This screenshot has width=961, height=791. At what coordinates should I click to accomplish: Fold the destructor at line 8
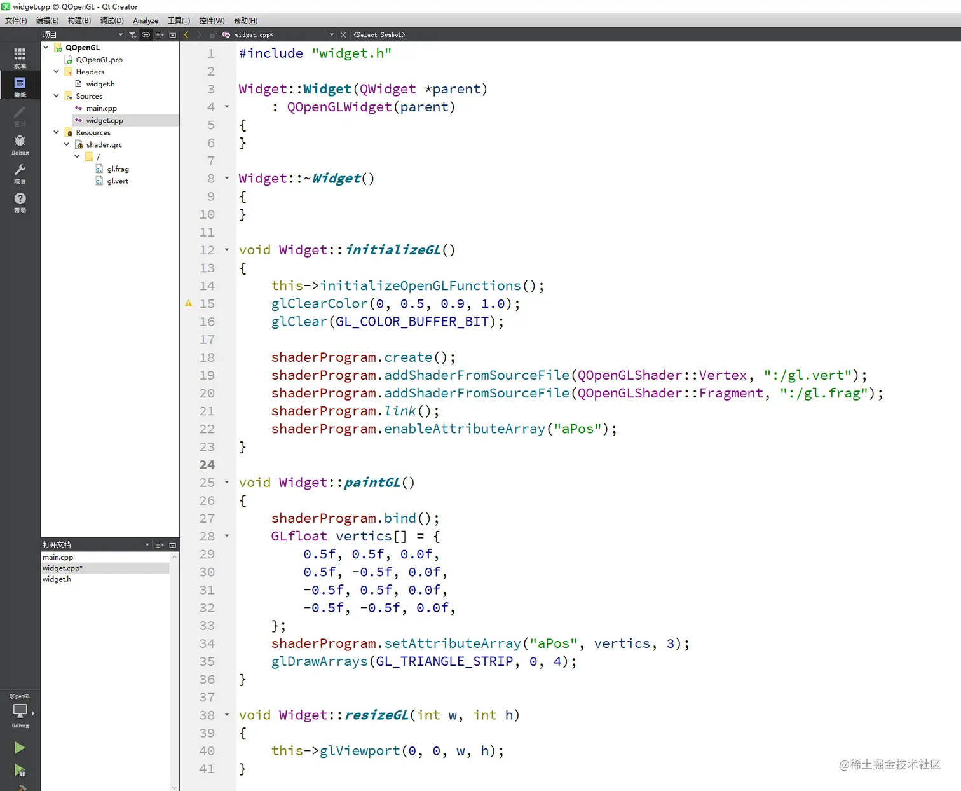[x=227, y=179]
